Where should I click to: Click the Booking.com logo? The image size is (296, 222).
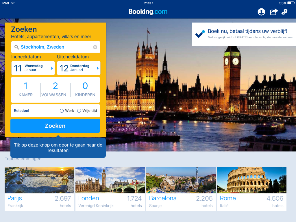click(x=148, y=12)
